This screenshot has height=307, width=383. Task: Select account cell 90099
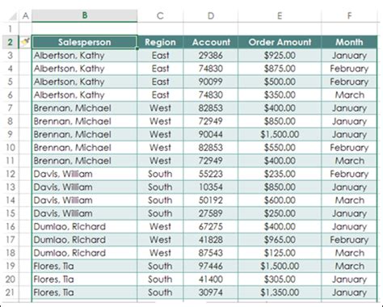pos(211,82)
